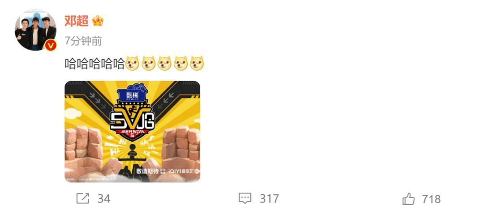Click the 敬请期待 text on the poster
484x210 pixels.
click(147, 171)
